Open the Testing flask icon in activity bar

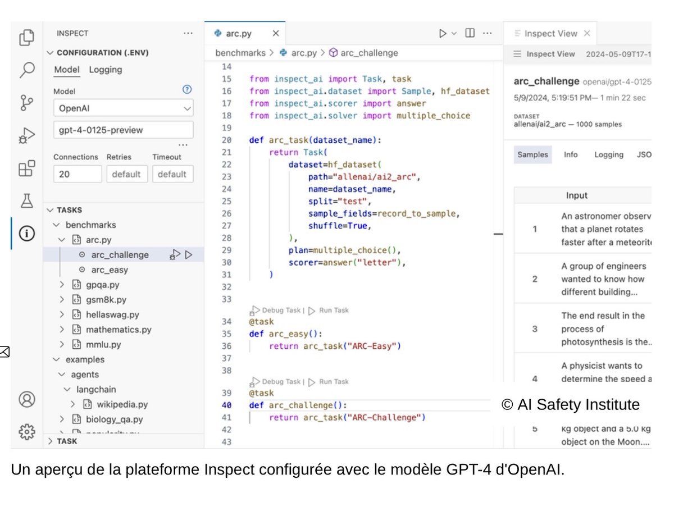pos(27,201)
